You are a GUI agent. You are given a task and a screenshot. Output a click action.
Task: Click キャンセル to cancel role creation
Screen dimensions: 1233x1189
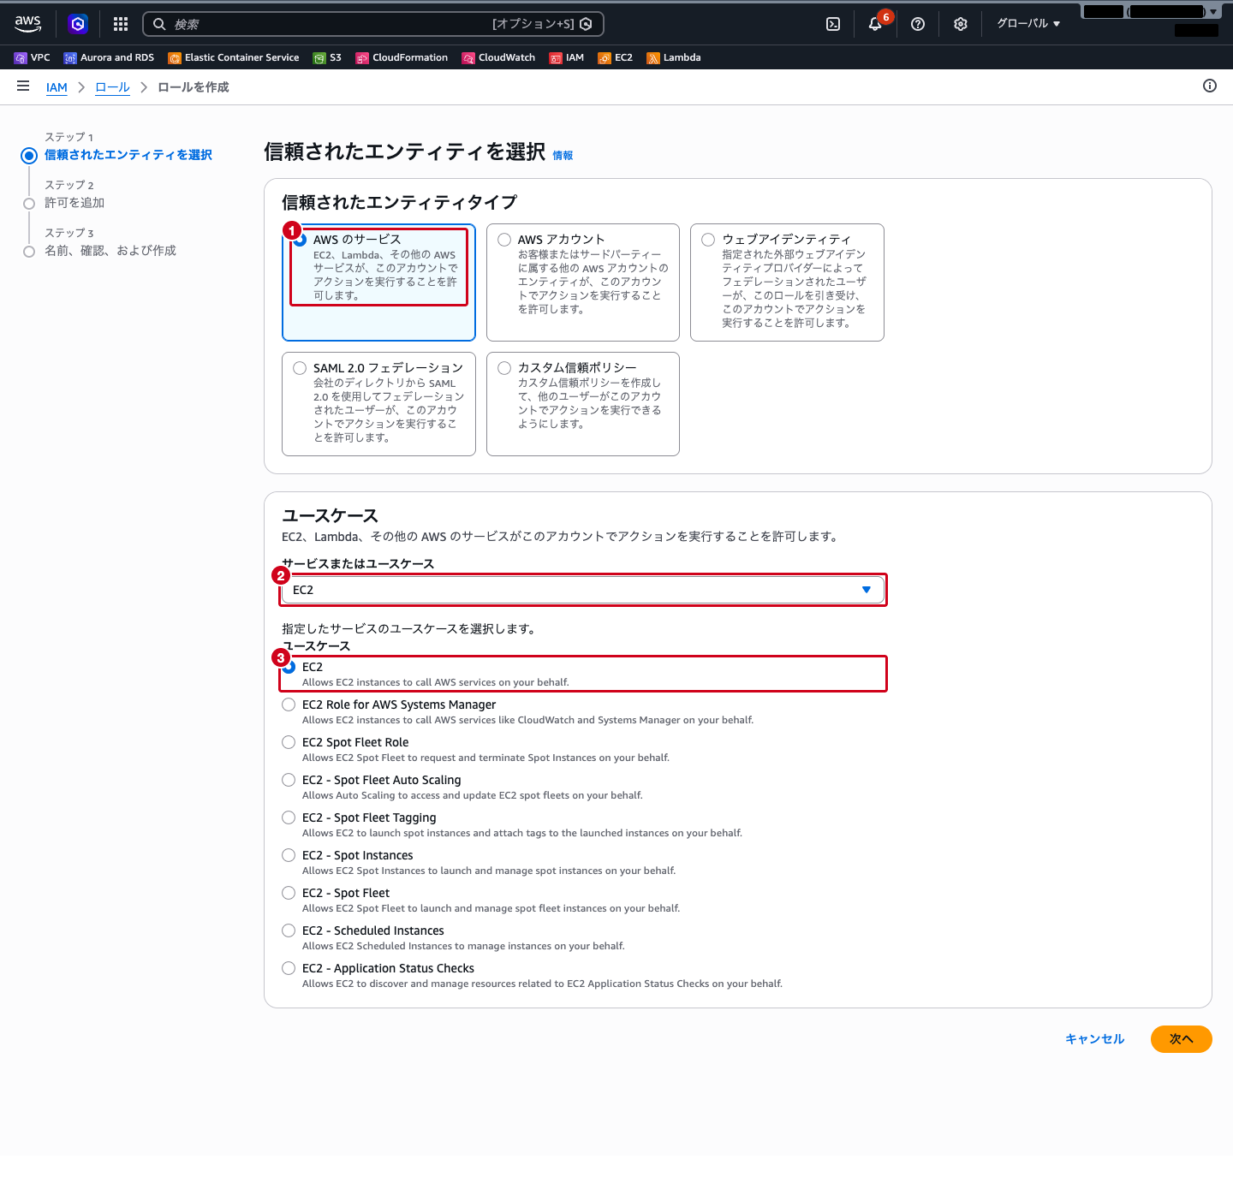pyautogui.click(x=1094, y=1039)
